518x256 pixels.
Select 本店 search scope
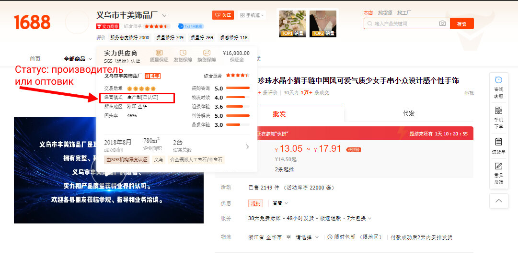coord(368,13)
